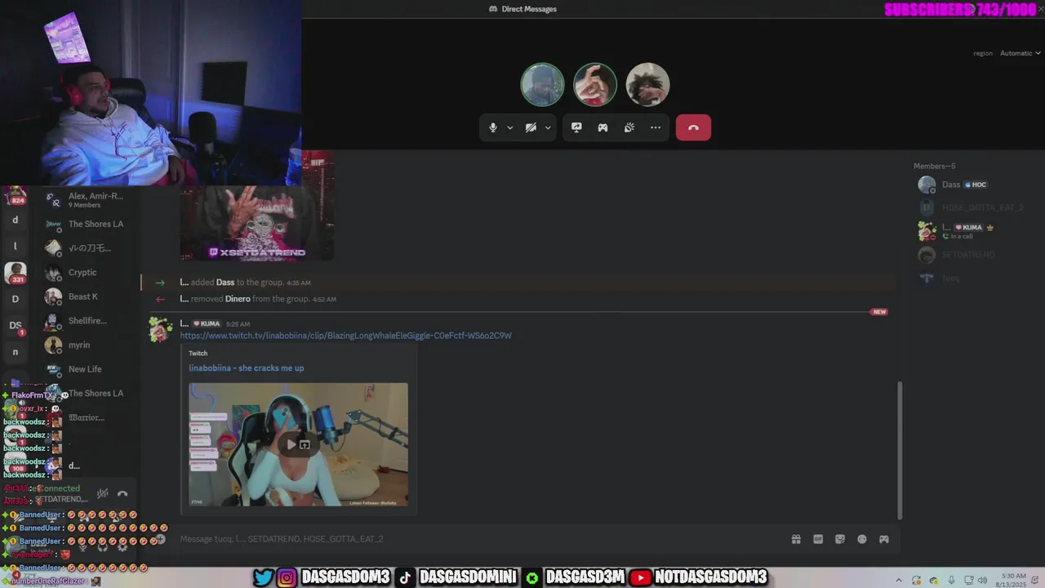Select SETDATREND in the members list
This screenshot has width=1045, height=588.
(972, 255)
